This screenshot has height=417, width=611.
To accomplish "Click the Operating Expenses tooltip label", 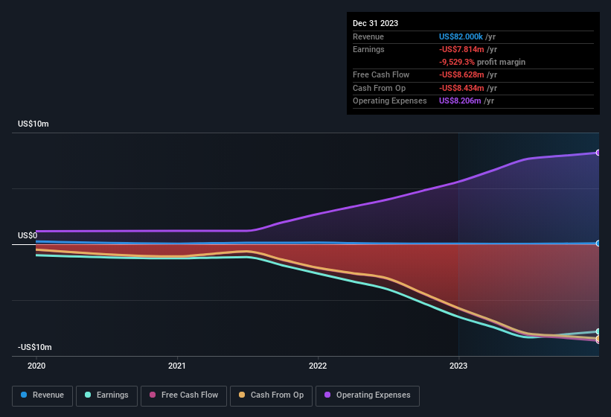I will coord(390,101).
